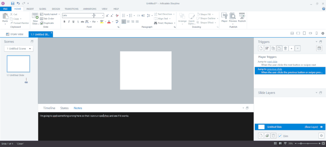Toggle the Dim checkbox in Slide Layers
This screenshot has height=147, width=326.
280,136
